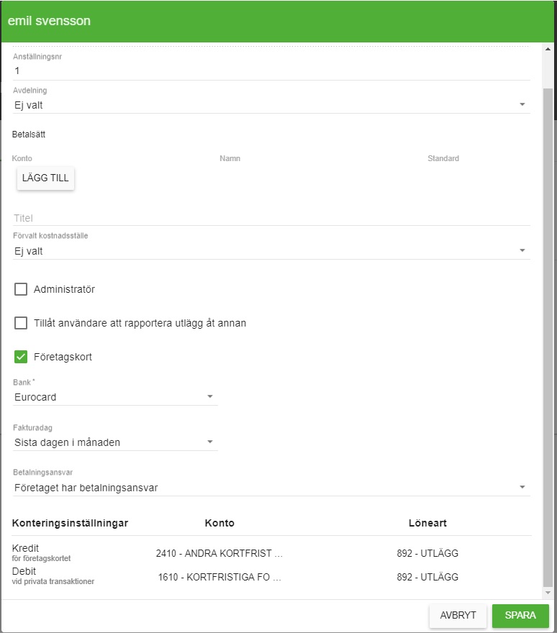The width and height of the screenshot is (557, 633).
Task: Click the AVBRYT button
Action: pyautogui.click(x=458, y=615)
